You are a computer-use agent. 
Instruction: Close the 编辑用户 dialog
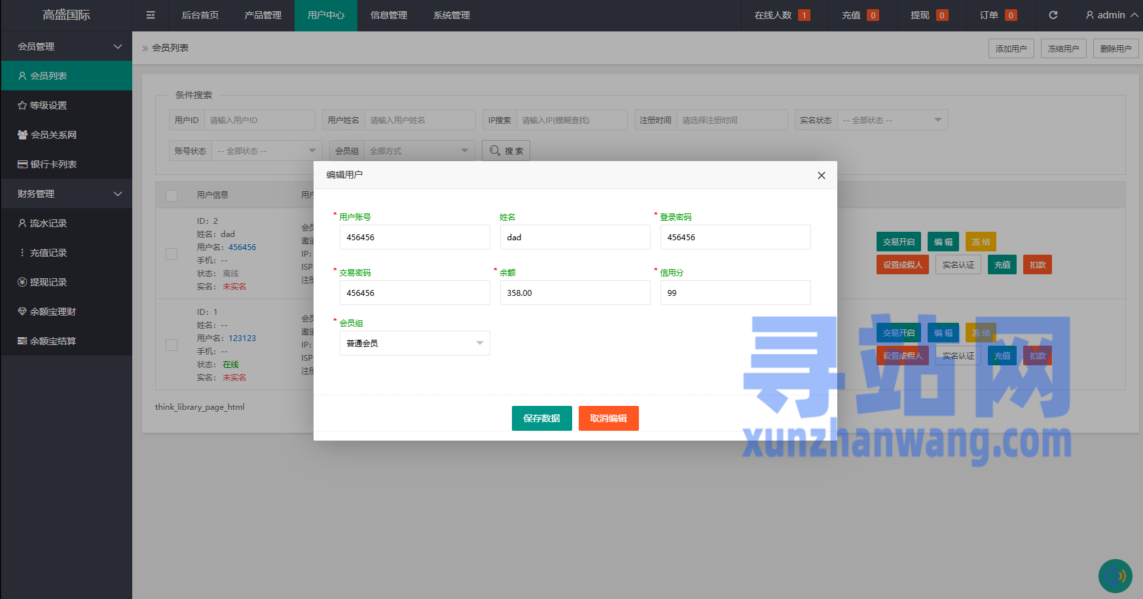[821, 175]
